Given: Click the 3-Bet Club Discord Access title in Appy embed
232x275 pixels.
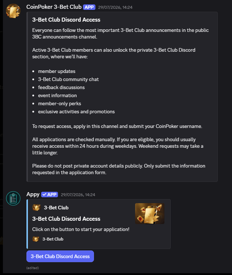Looking at the screenshot, I should (66, 219).
